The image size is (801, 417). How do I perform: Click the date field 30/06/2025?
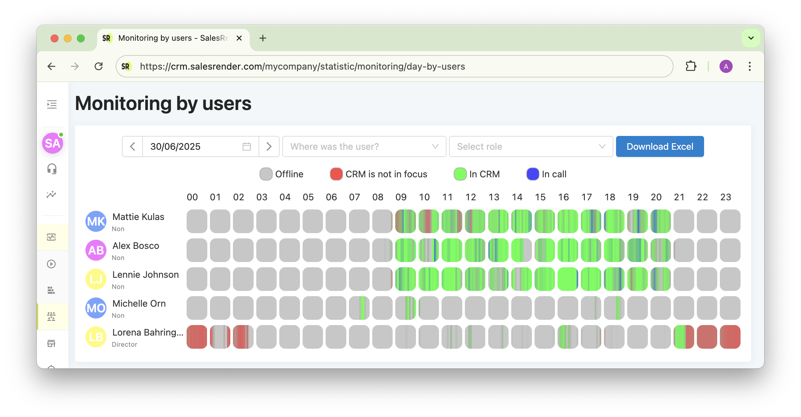(x=200, y=146)
